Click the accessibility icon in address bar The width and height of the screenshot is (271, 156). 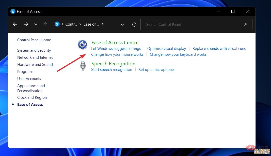(57, 24)
